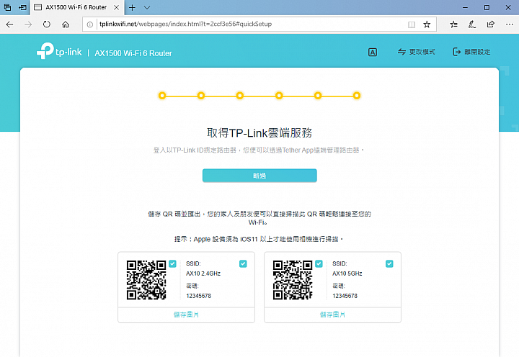Click the browser Back arrow
The width and height of the screenshot is (519, 357).
[x=9, y=24]
